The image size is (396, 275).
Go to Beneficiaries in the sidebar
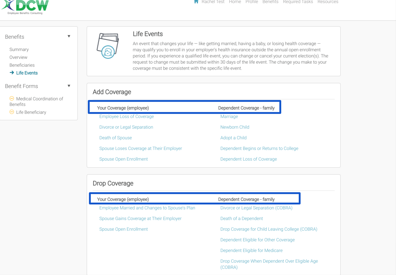coord(22,65)
